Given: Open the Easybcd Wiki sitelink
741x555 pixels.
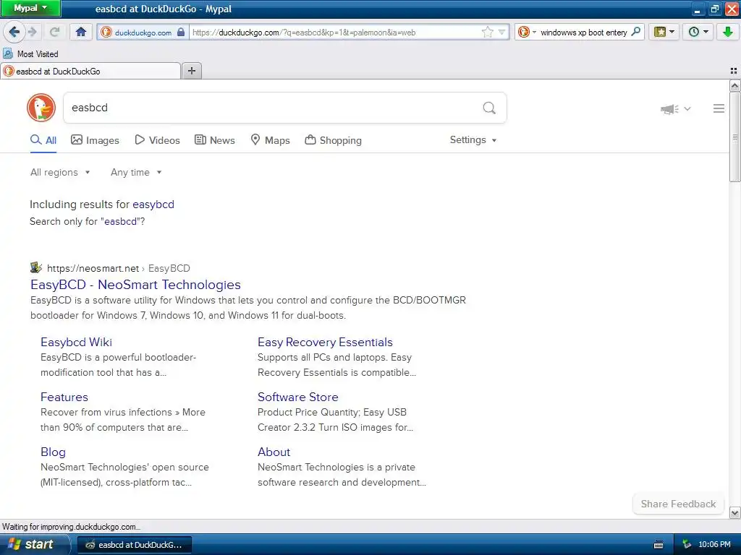Looking at the screenshot, I should click(x=76, y=342).
